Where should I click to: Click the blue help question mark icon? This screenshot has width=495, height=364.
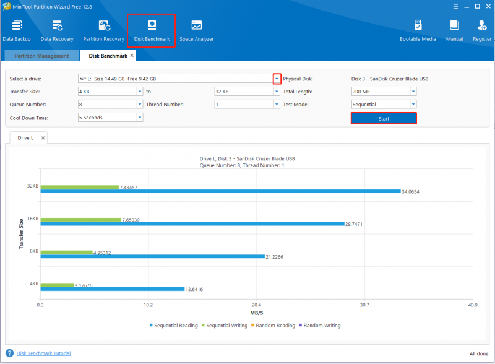tap(9, 353)
